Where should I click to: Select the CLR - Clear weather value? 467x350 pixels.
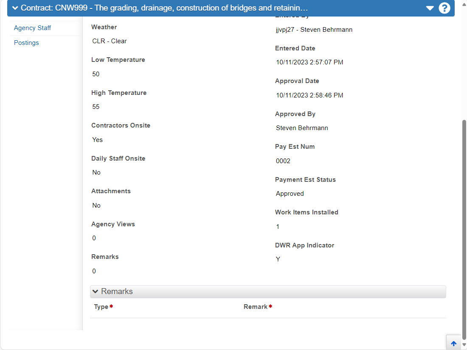coord(109,41)
